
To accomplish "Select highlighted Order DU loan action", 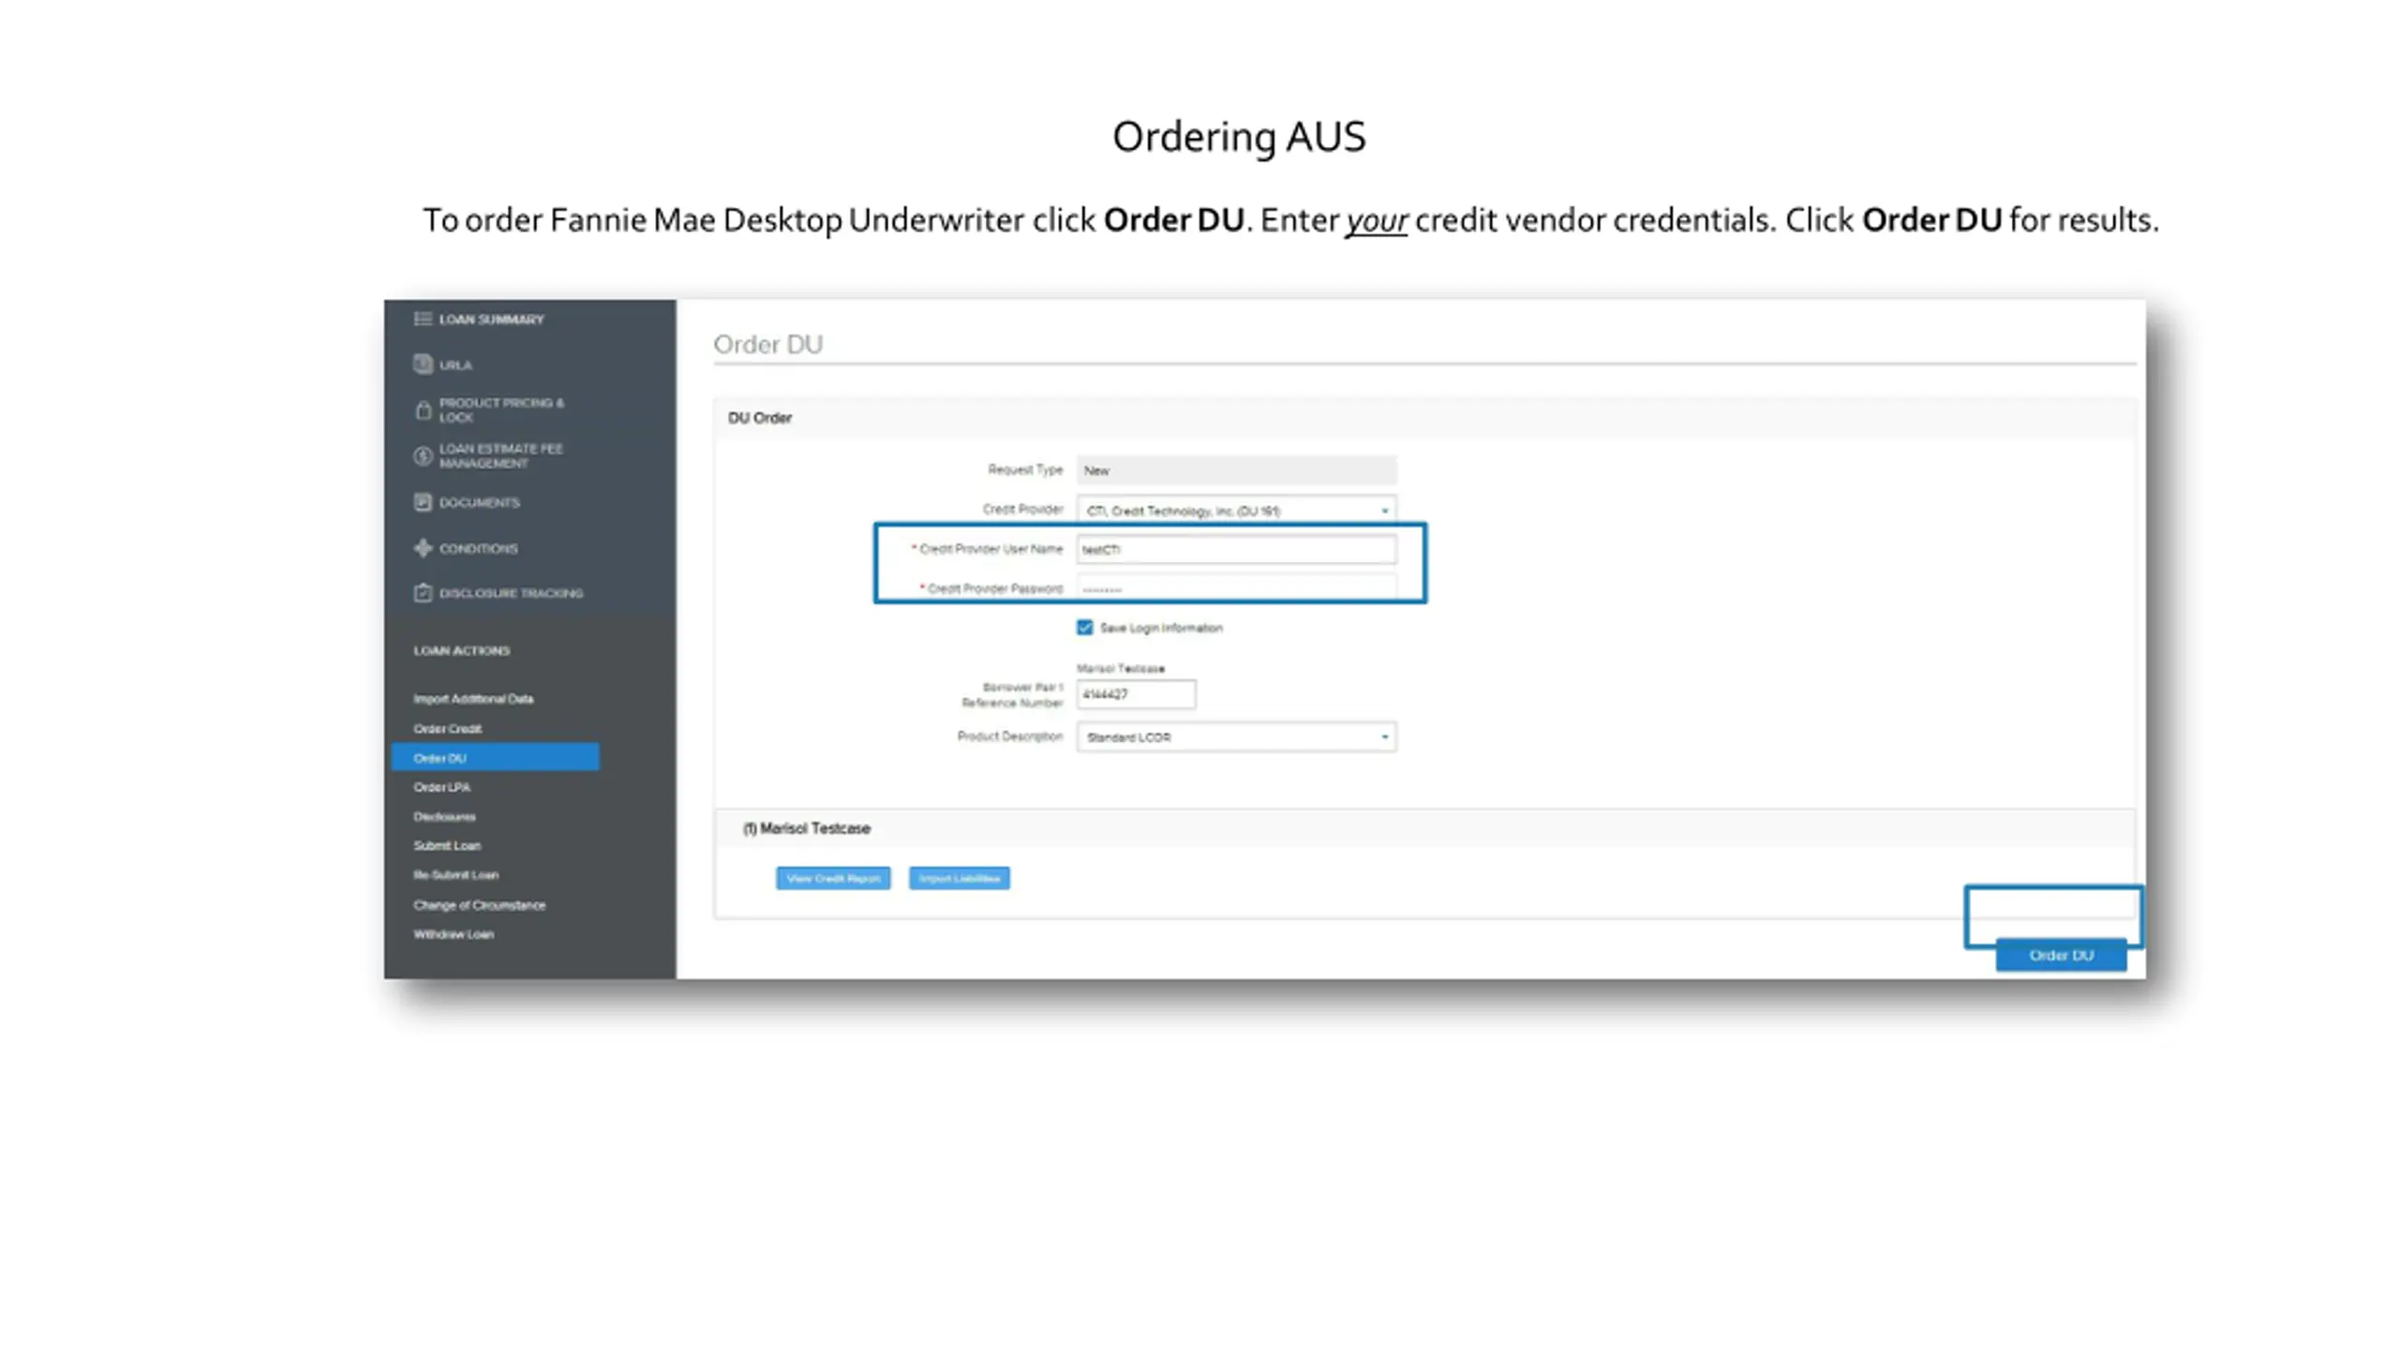I will 495,757.
